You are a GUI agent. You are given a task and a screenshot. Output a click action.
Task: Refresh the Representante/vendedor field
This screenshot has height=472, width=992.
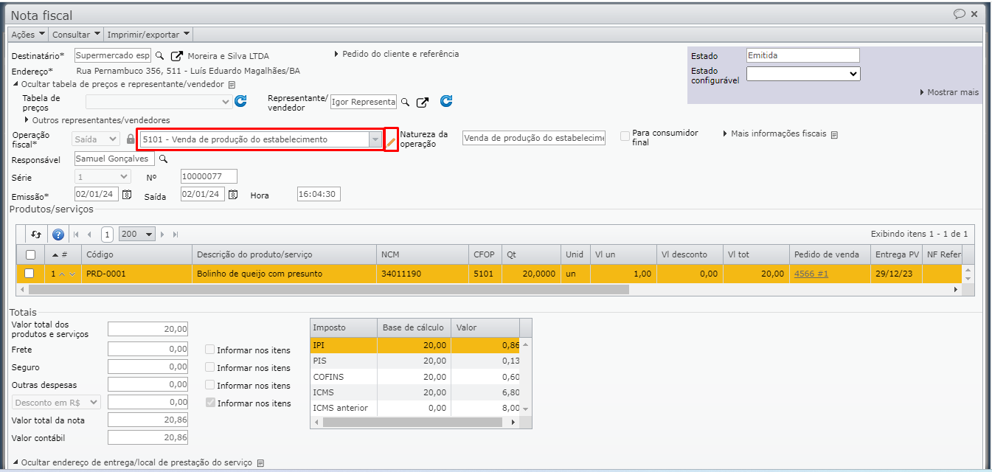[x=446, y=102]
